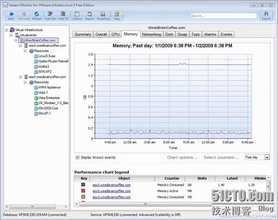Sort legend by the Latest column header
The image size is (278, 220).
click(230, 178)
